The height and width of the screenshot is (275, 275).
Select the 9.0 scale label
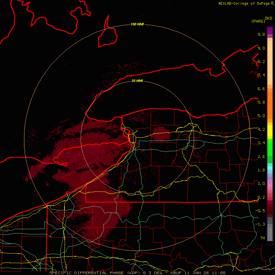(x=261, y=48)
